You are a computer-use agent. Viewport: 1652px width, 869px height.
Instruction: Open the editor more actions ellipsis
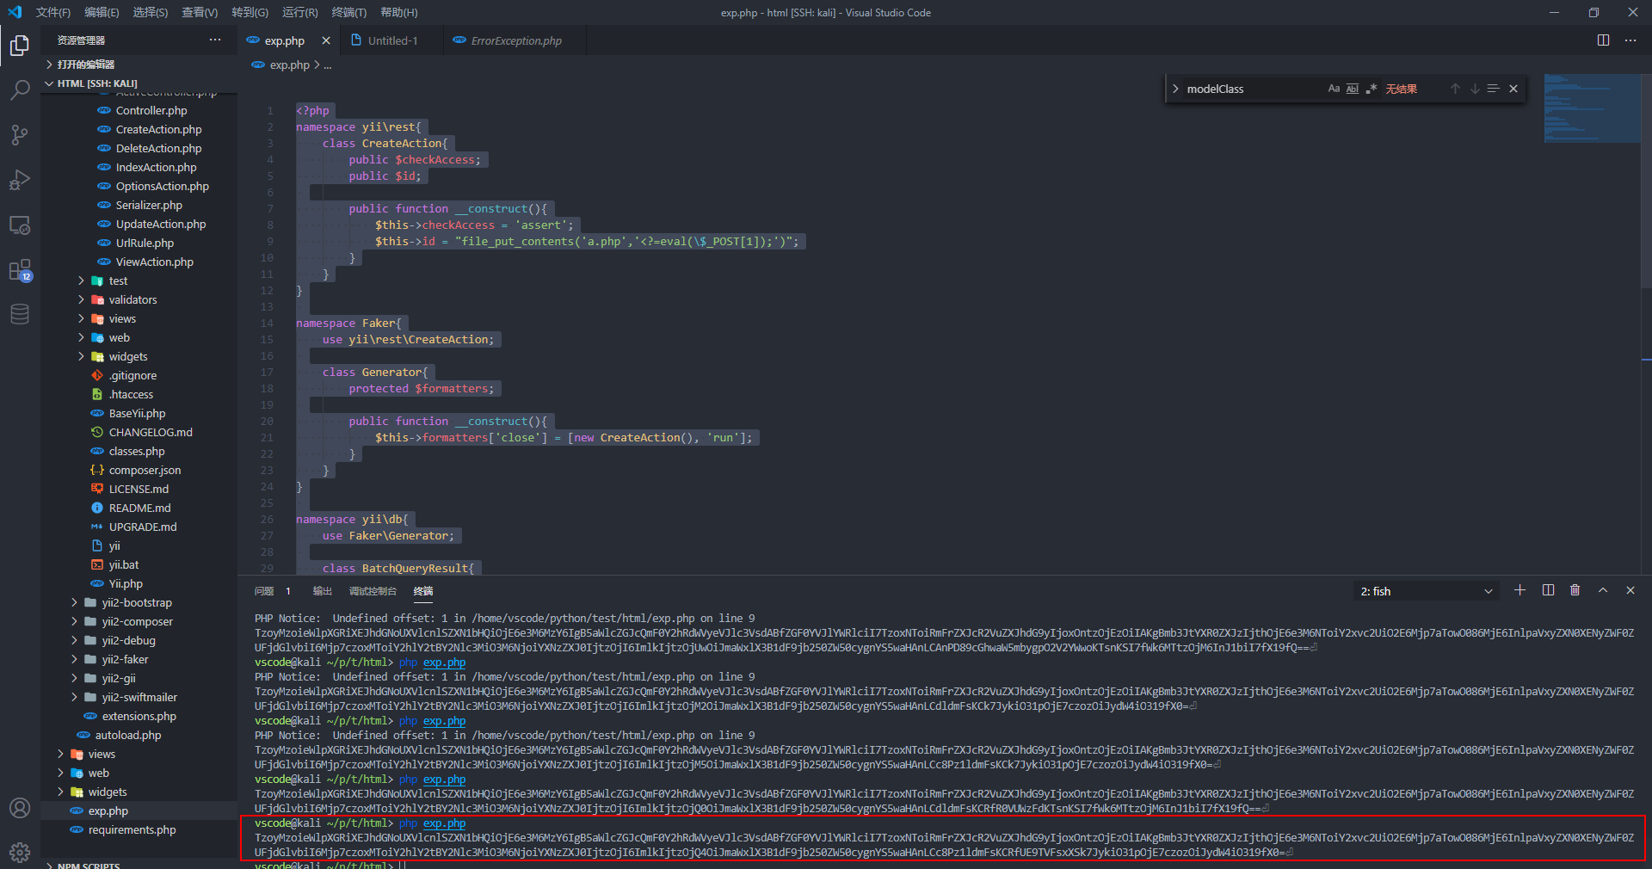pos(1630,40)
